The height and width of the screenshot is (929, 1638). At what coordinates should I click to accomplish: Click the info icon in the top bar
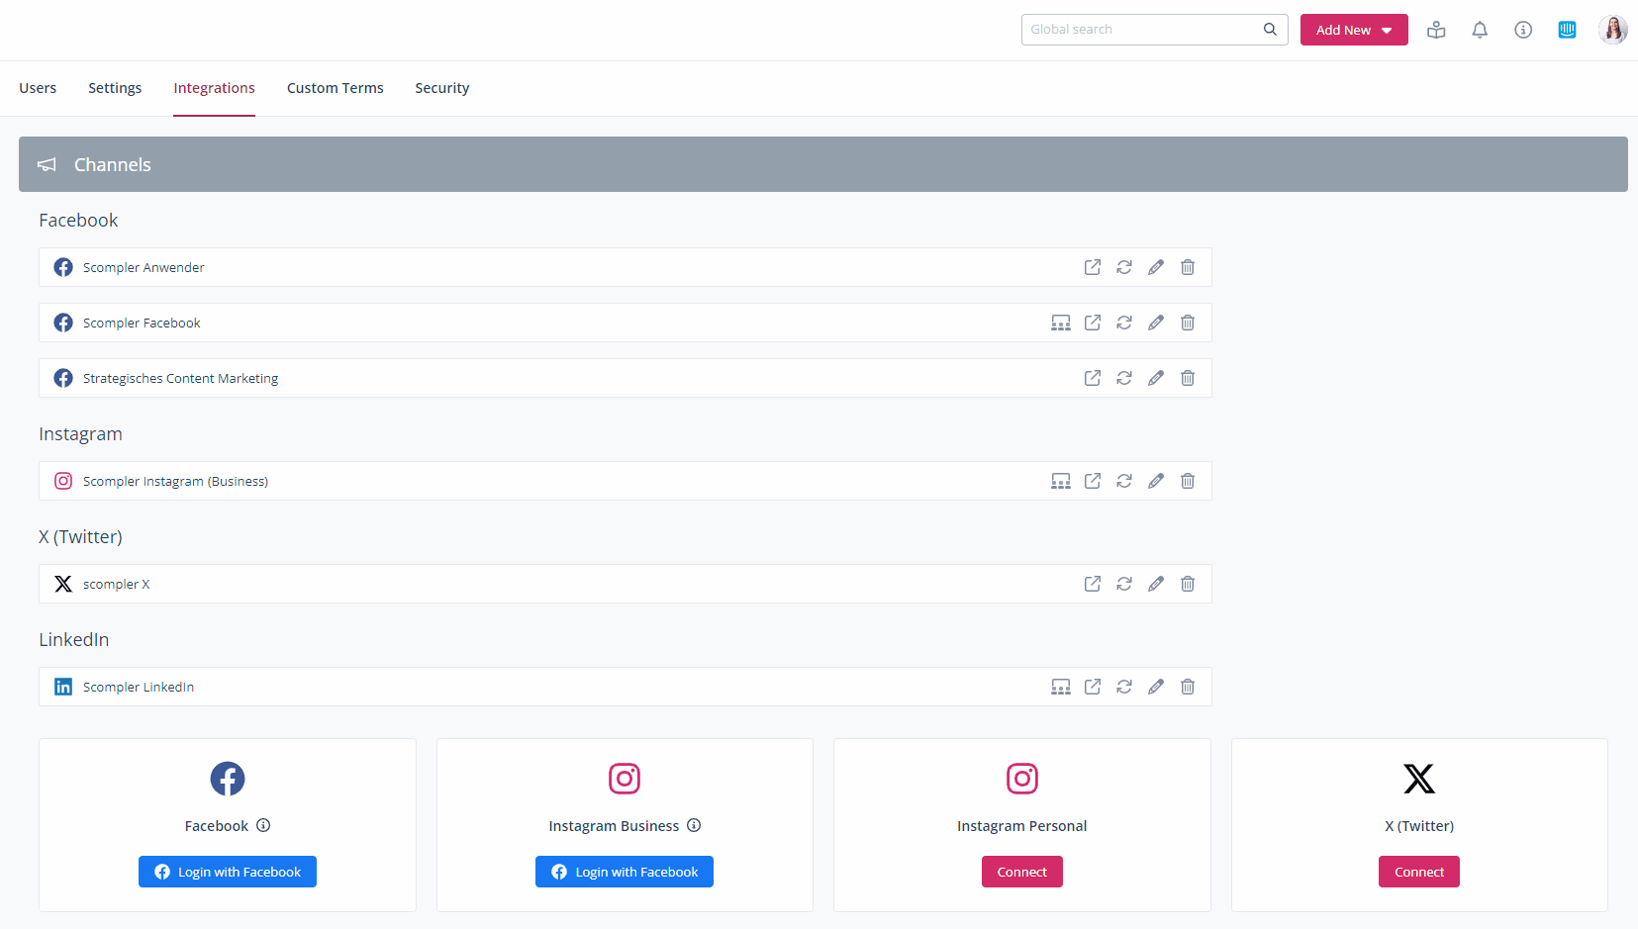(x=1523, y=30)
